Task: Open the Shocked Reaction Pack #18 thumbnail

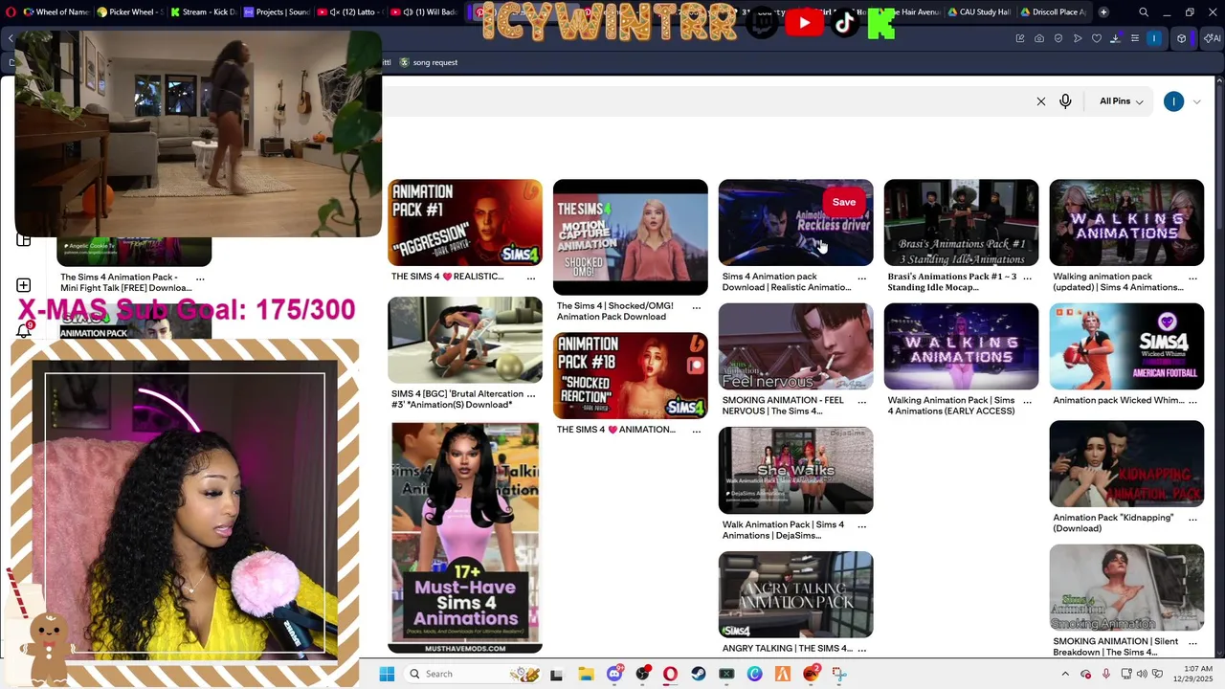Action: pos(631,375)
